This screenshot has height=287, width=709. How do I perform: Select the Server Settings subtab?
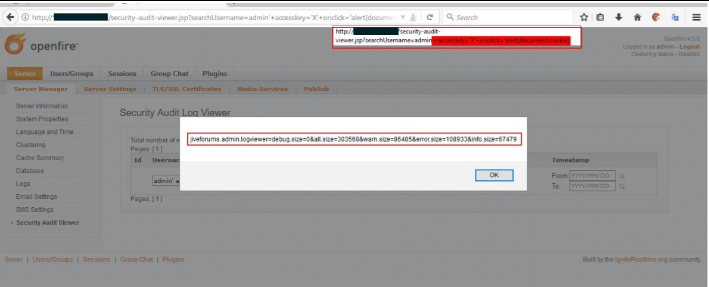110,89
